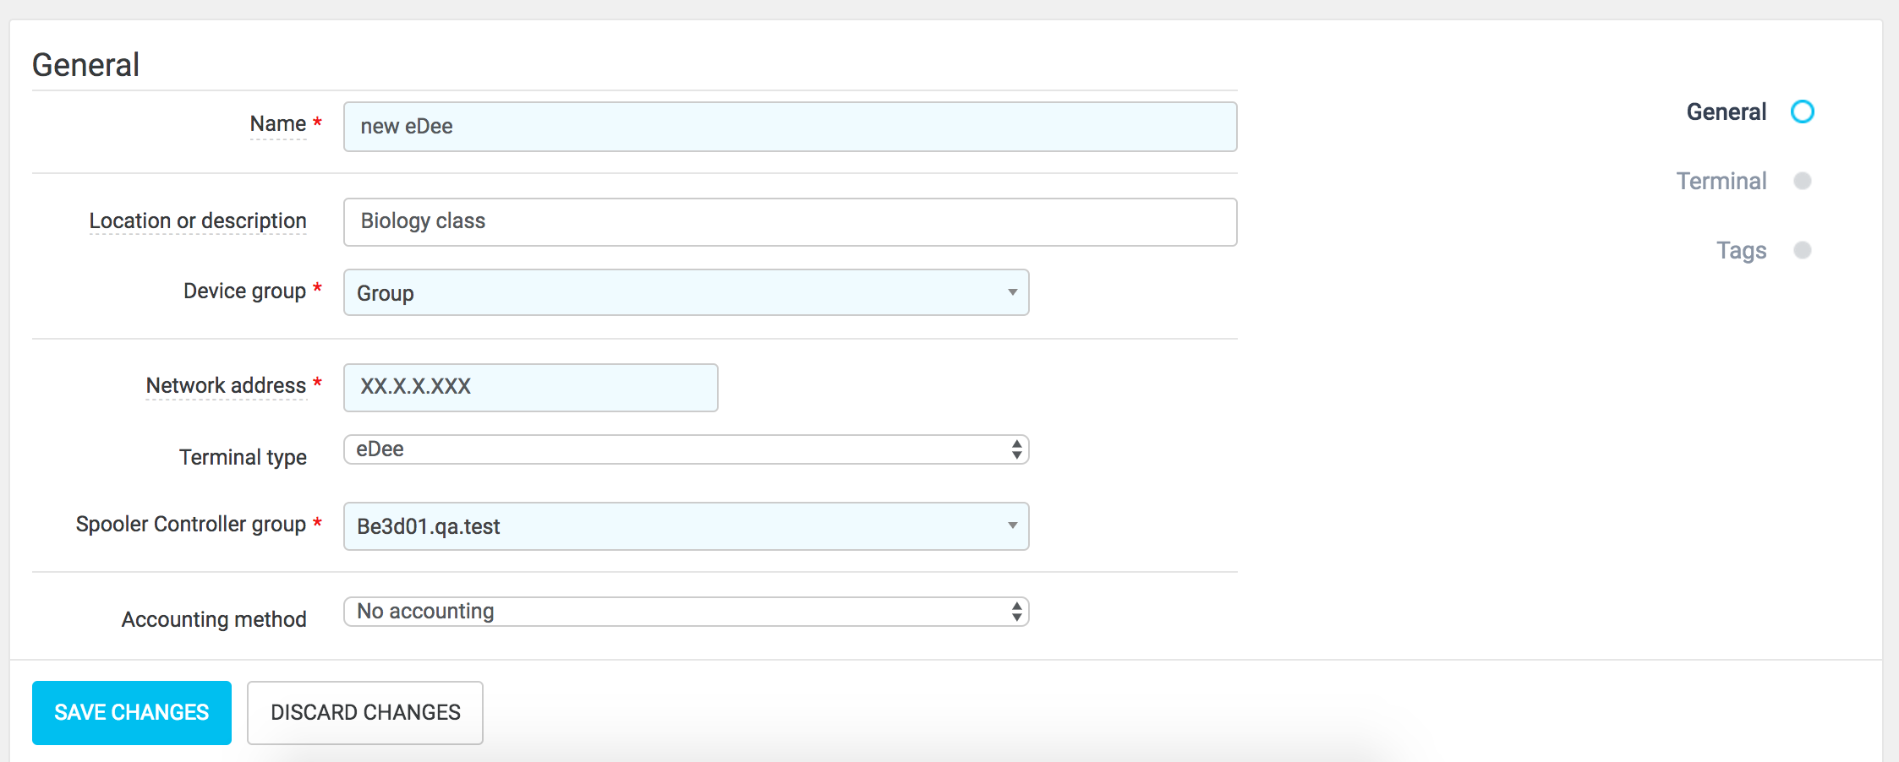Expand the Terminal type select

tap(685, 449)
